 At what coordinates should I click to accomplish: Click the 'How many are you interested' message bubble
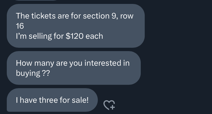tap(73, 68)
